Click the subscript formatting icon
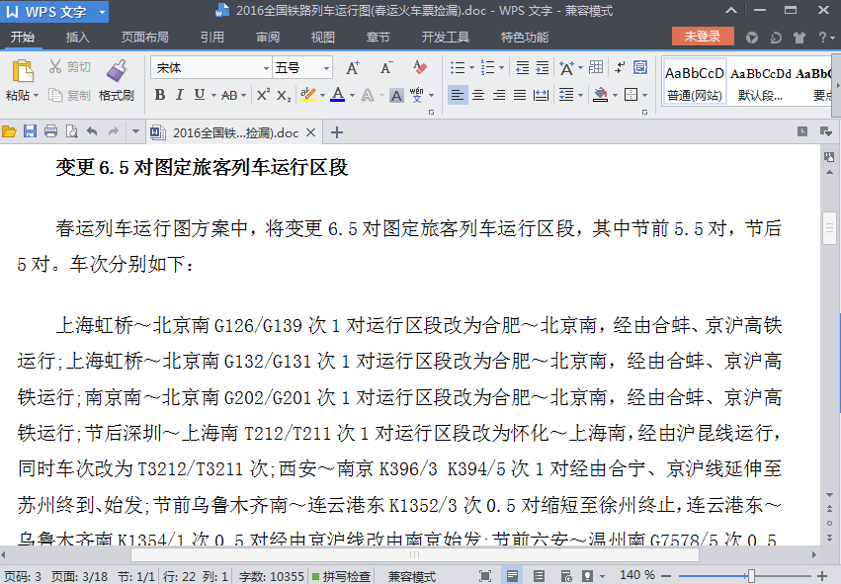The image size is (841, 584). pyautogui.click(x=284, y=95)
